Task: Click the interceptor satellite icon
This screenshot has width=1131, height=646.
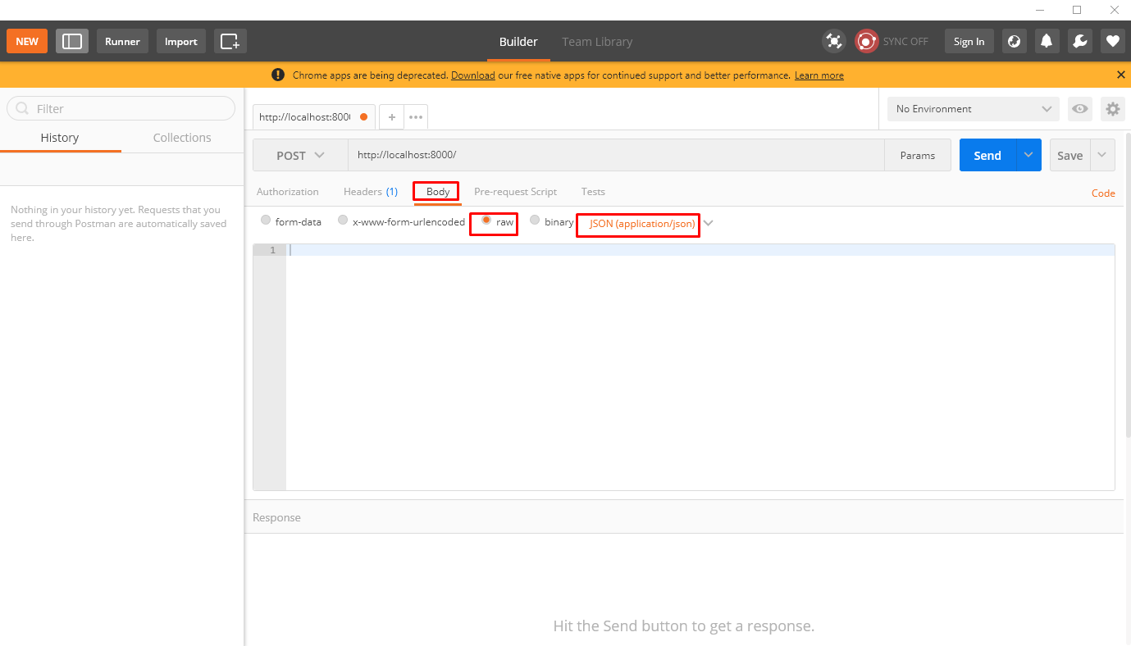Action: 834,41
